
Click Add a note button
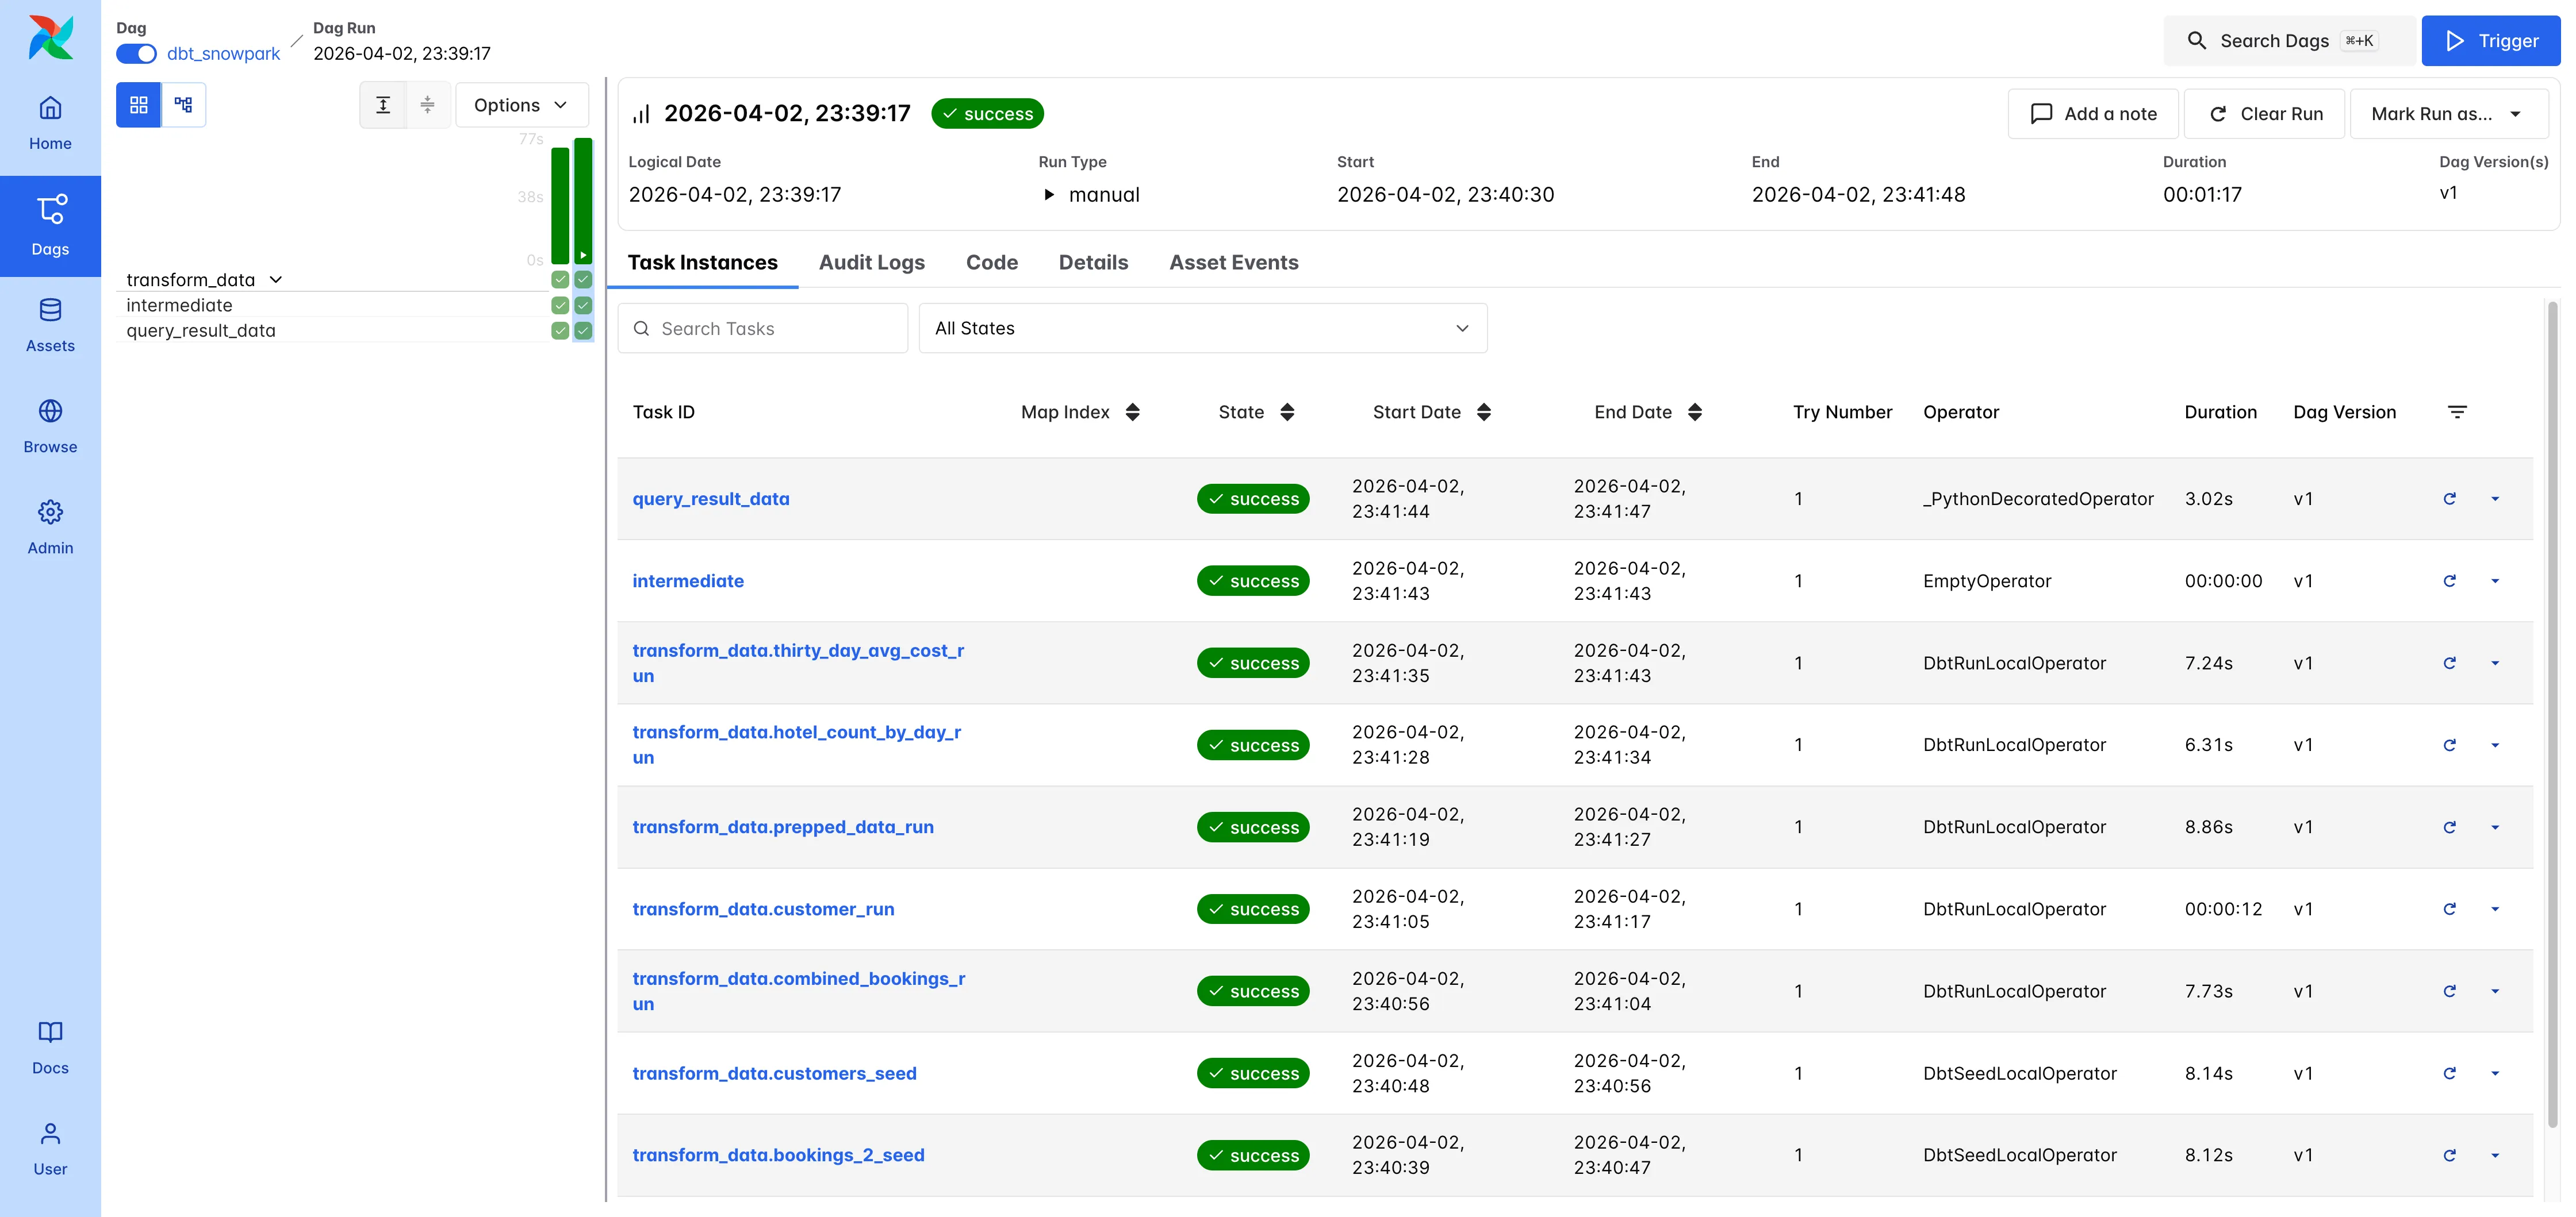click(2093, 114)
